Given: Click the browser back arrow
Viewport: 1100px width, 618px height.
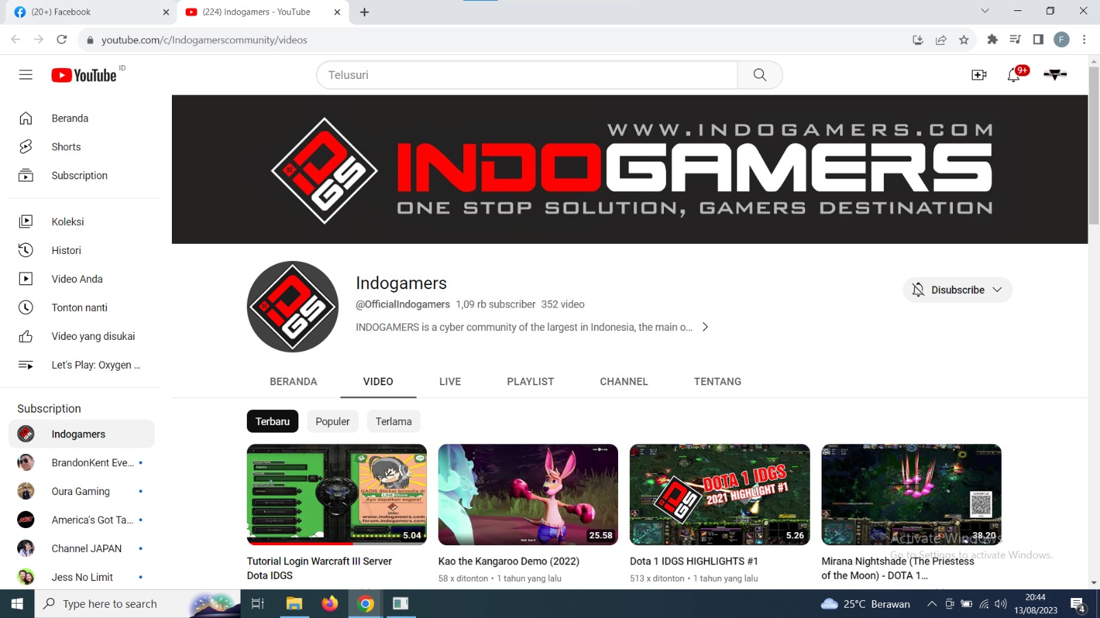Looking at the screenshot, I should point(16,40).
